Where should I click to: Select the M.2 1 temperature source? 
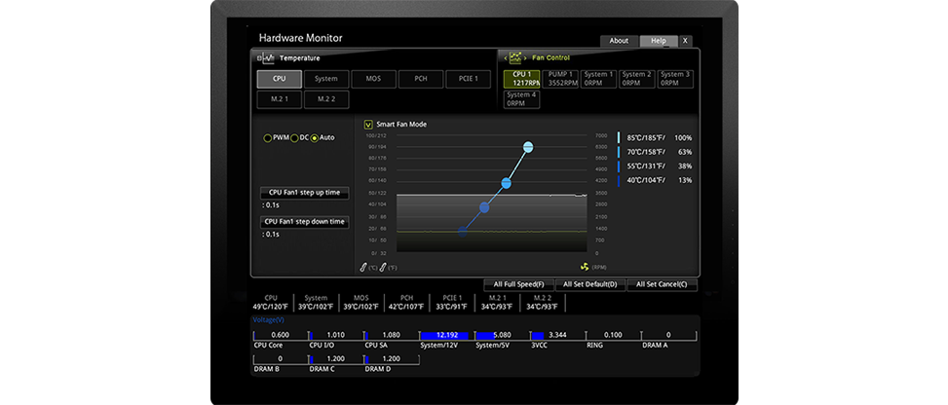(280, 99)
